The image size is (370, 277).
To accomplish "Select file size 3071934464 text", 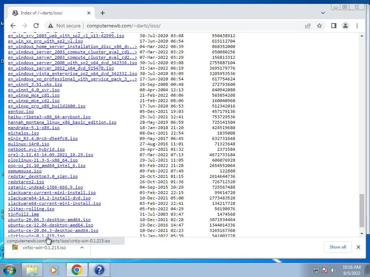I will click(x=222, y=220).
